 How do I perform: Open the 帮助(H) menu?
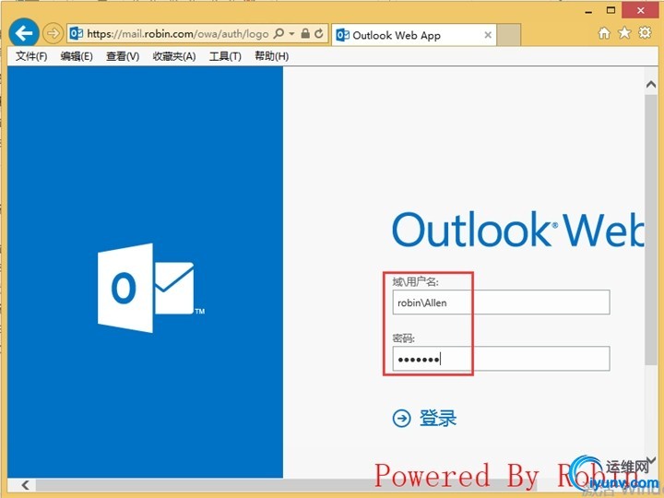tap(271, 56)
